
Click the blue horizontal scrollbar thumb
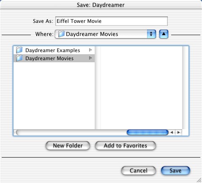[x=147, y=133]
